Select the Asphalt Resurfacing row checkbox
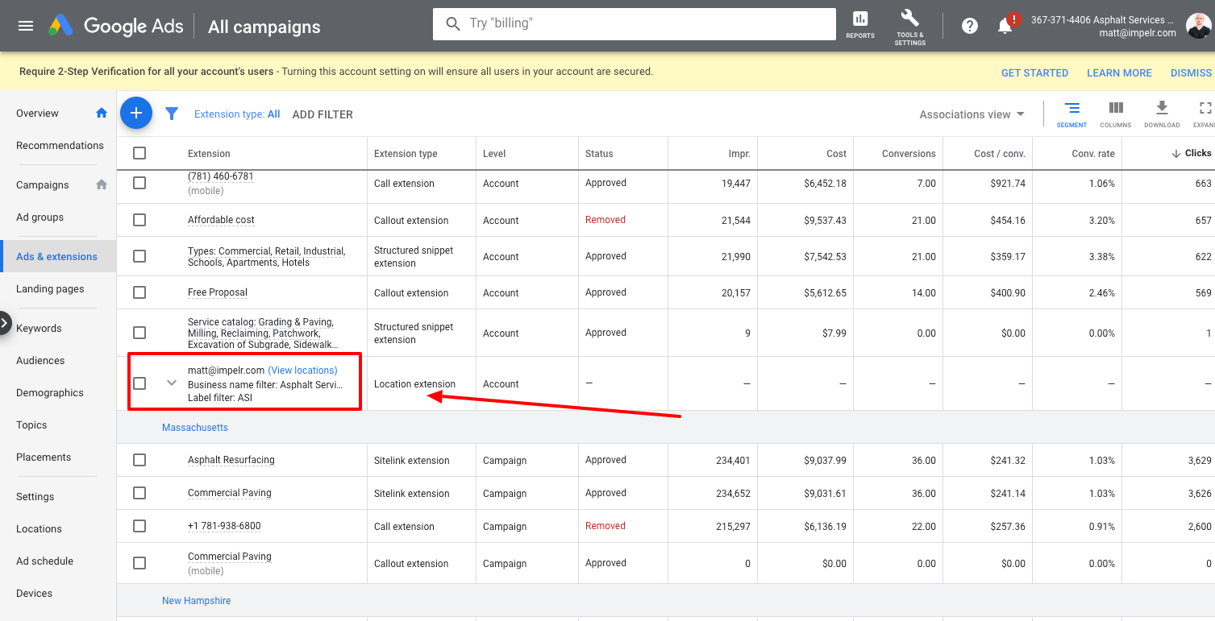The height and width of the screenshot is (621, 1215). pos(139,460)
